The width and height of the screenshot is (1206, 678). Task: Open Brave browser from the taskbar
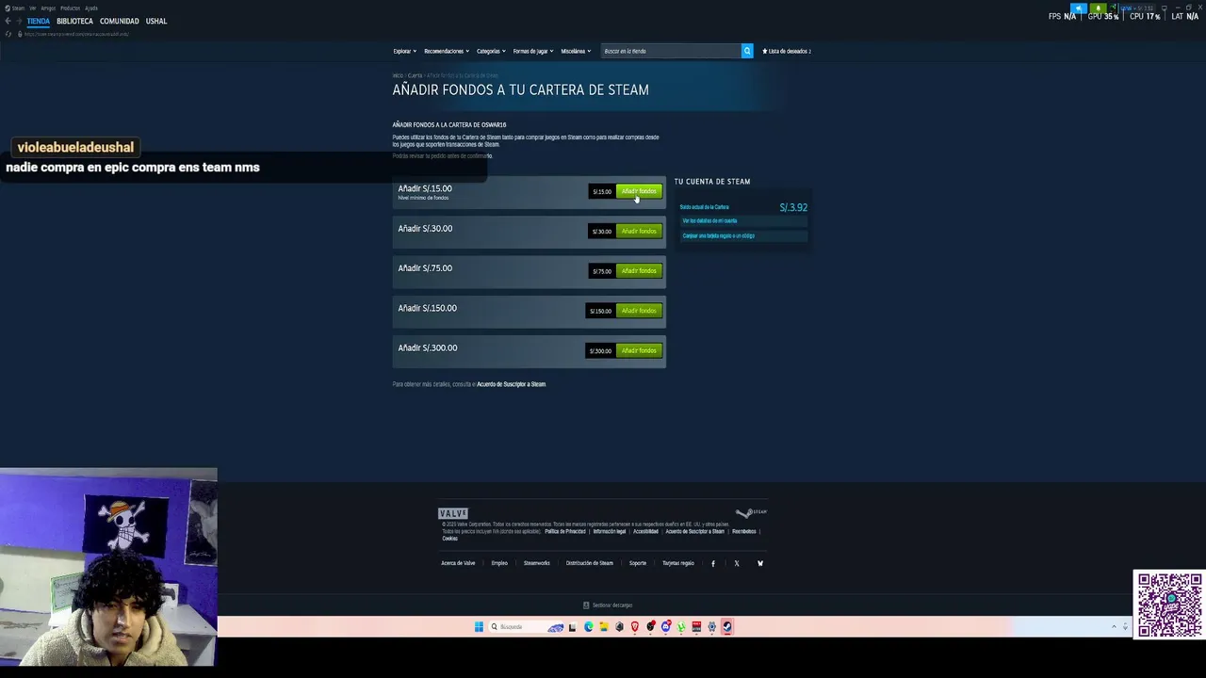[x=634, y=627]
